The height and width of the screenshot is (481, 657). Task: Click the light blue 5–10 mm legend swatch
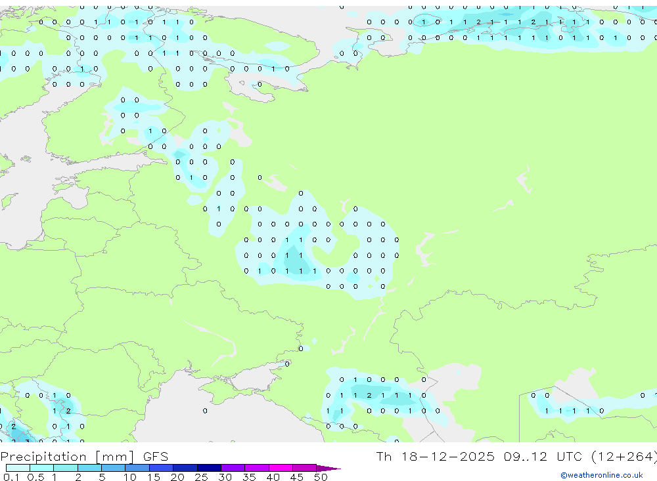(114, 468)
